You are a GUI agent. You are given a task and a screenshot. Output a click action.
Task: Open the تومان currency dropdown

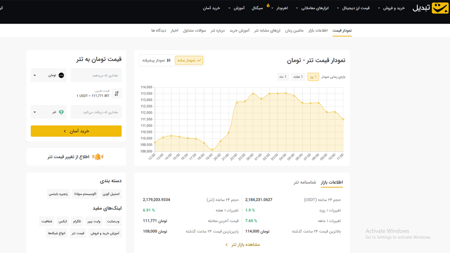pos(48,75)
